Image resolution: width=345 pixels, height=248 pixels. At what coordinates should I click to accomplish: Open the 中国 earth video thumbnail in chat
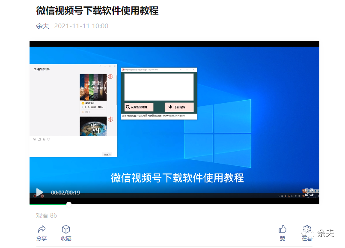(x=93, y=126)
